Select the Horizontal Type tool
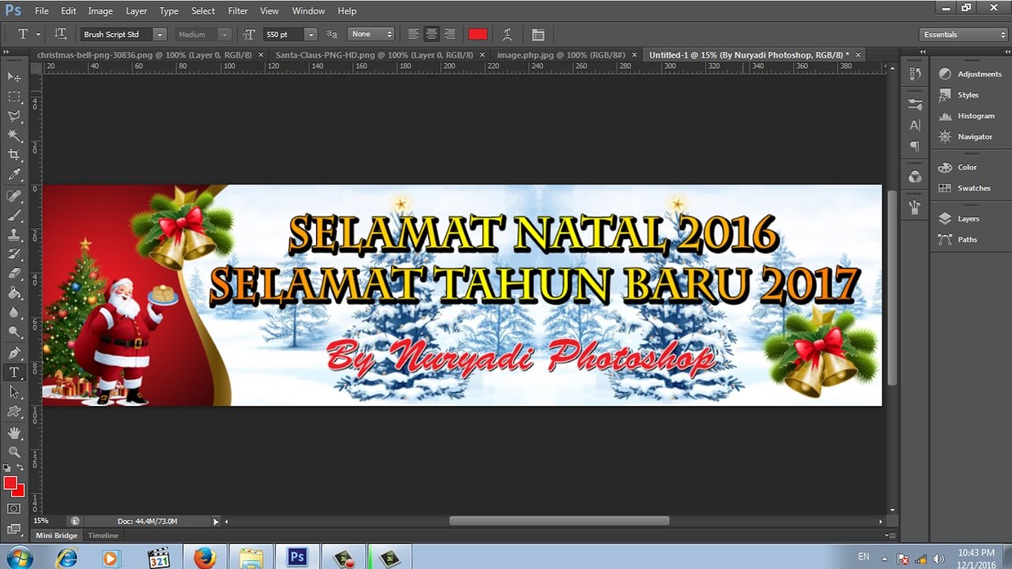 [14, 372]
